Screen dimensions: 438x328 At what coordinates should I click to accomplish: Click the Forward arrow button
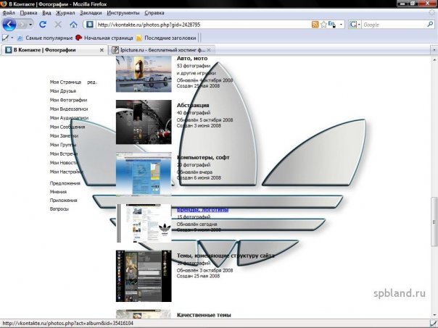tap(22, 25)
